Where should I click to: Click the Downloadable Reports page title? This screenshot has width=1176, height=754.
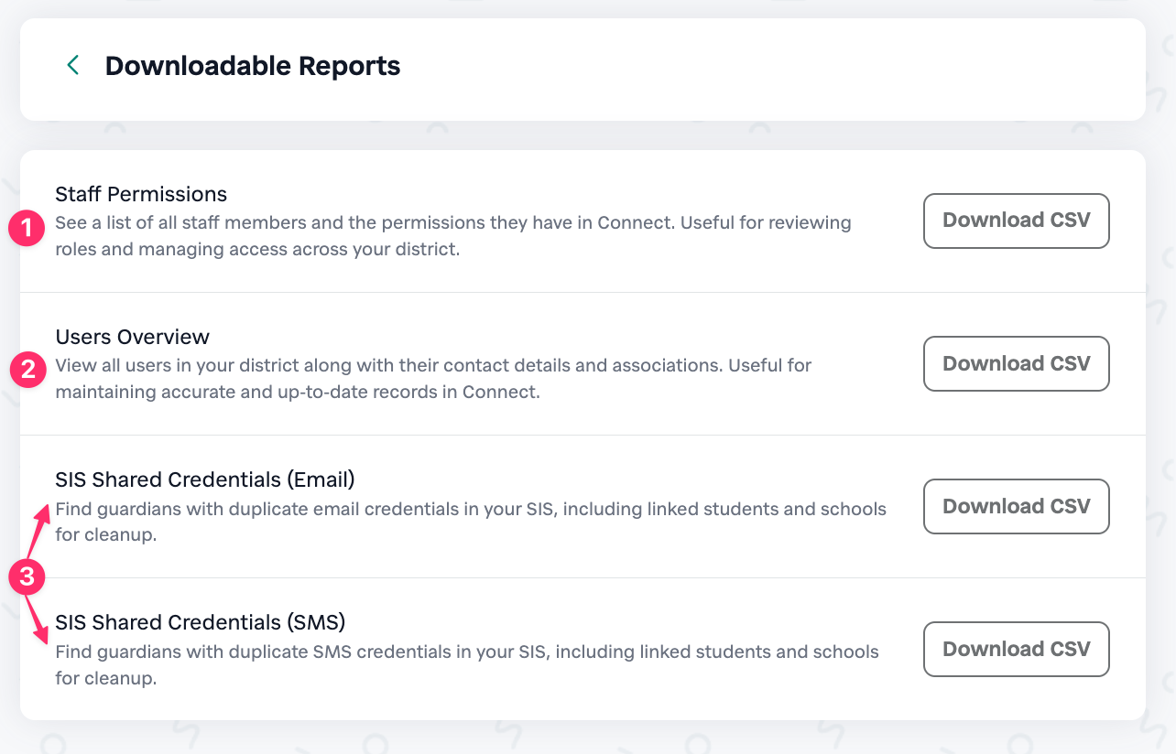[253, 66]
